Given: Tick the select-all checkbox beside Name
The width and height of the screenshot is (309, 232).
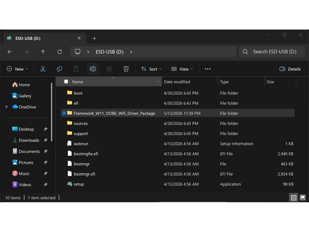Looking at the screenshot, I should click(x=66, y=82).
